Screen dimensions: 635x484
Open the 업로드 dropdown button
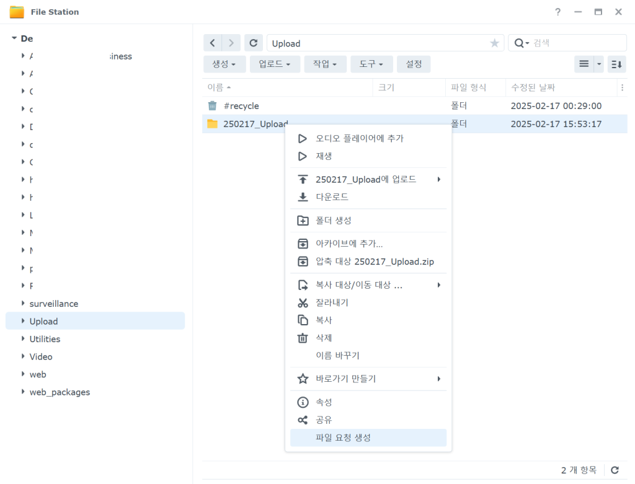(x=275, y=64)
